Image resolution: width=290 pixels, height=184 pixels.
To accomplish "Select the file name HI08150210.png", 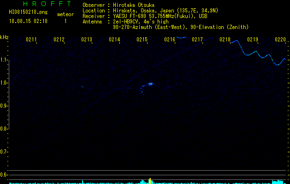I will pyautogui.click(x=28, y=12).
